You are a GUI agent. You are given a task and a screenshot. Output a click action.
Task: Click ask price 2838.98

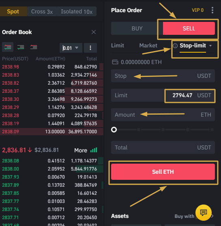point(11,67)
